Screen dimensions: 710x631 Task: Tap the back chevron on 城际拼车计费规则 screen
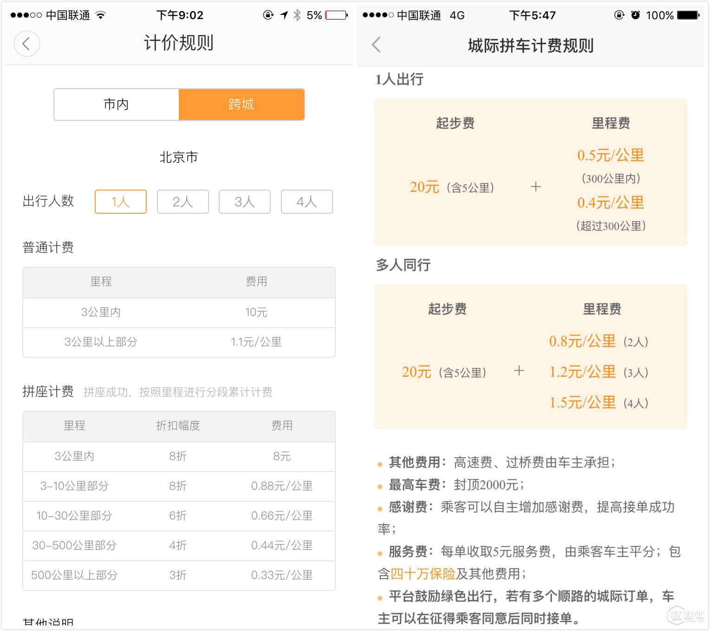(376, 45)
